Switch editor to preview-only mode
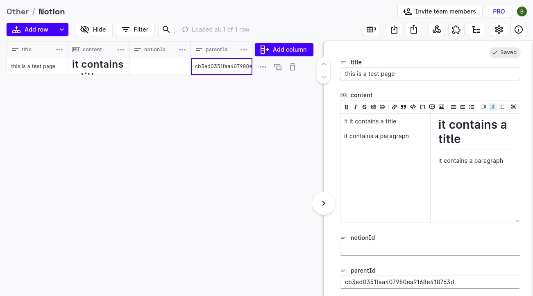This screenshot has width=533, height=296. 502,107
